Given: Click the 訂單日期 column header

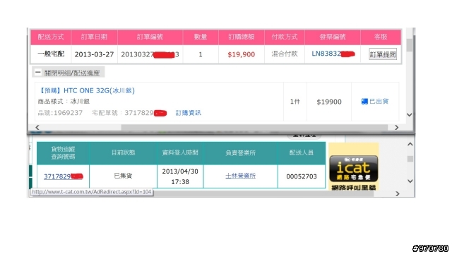Looking at the screenshot, I should (x=94, y=37).
